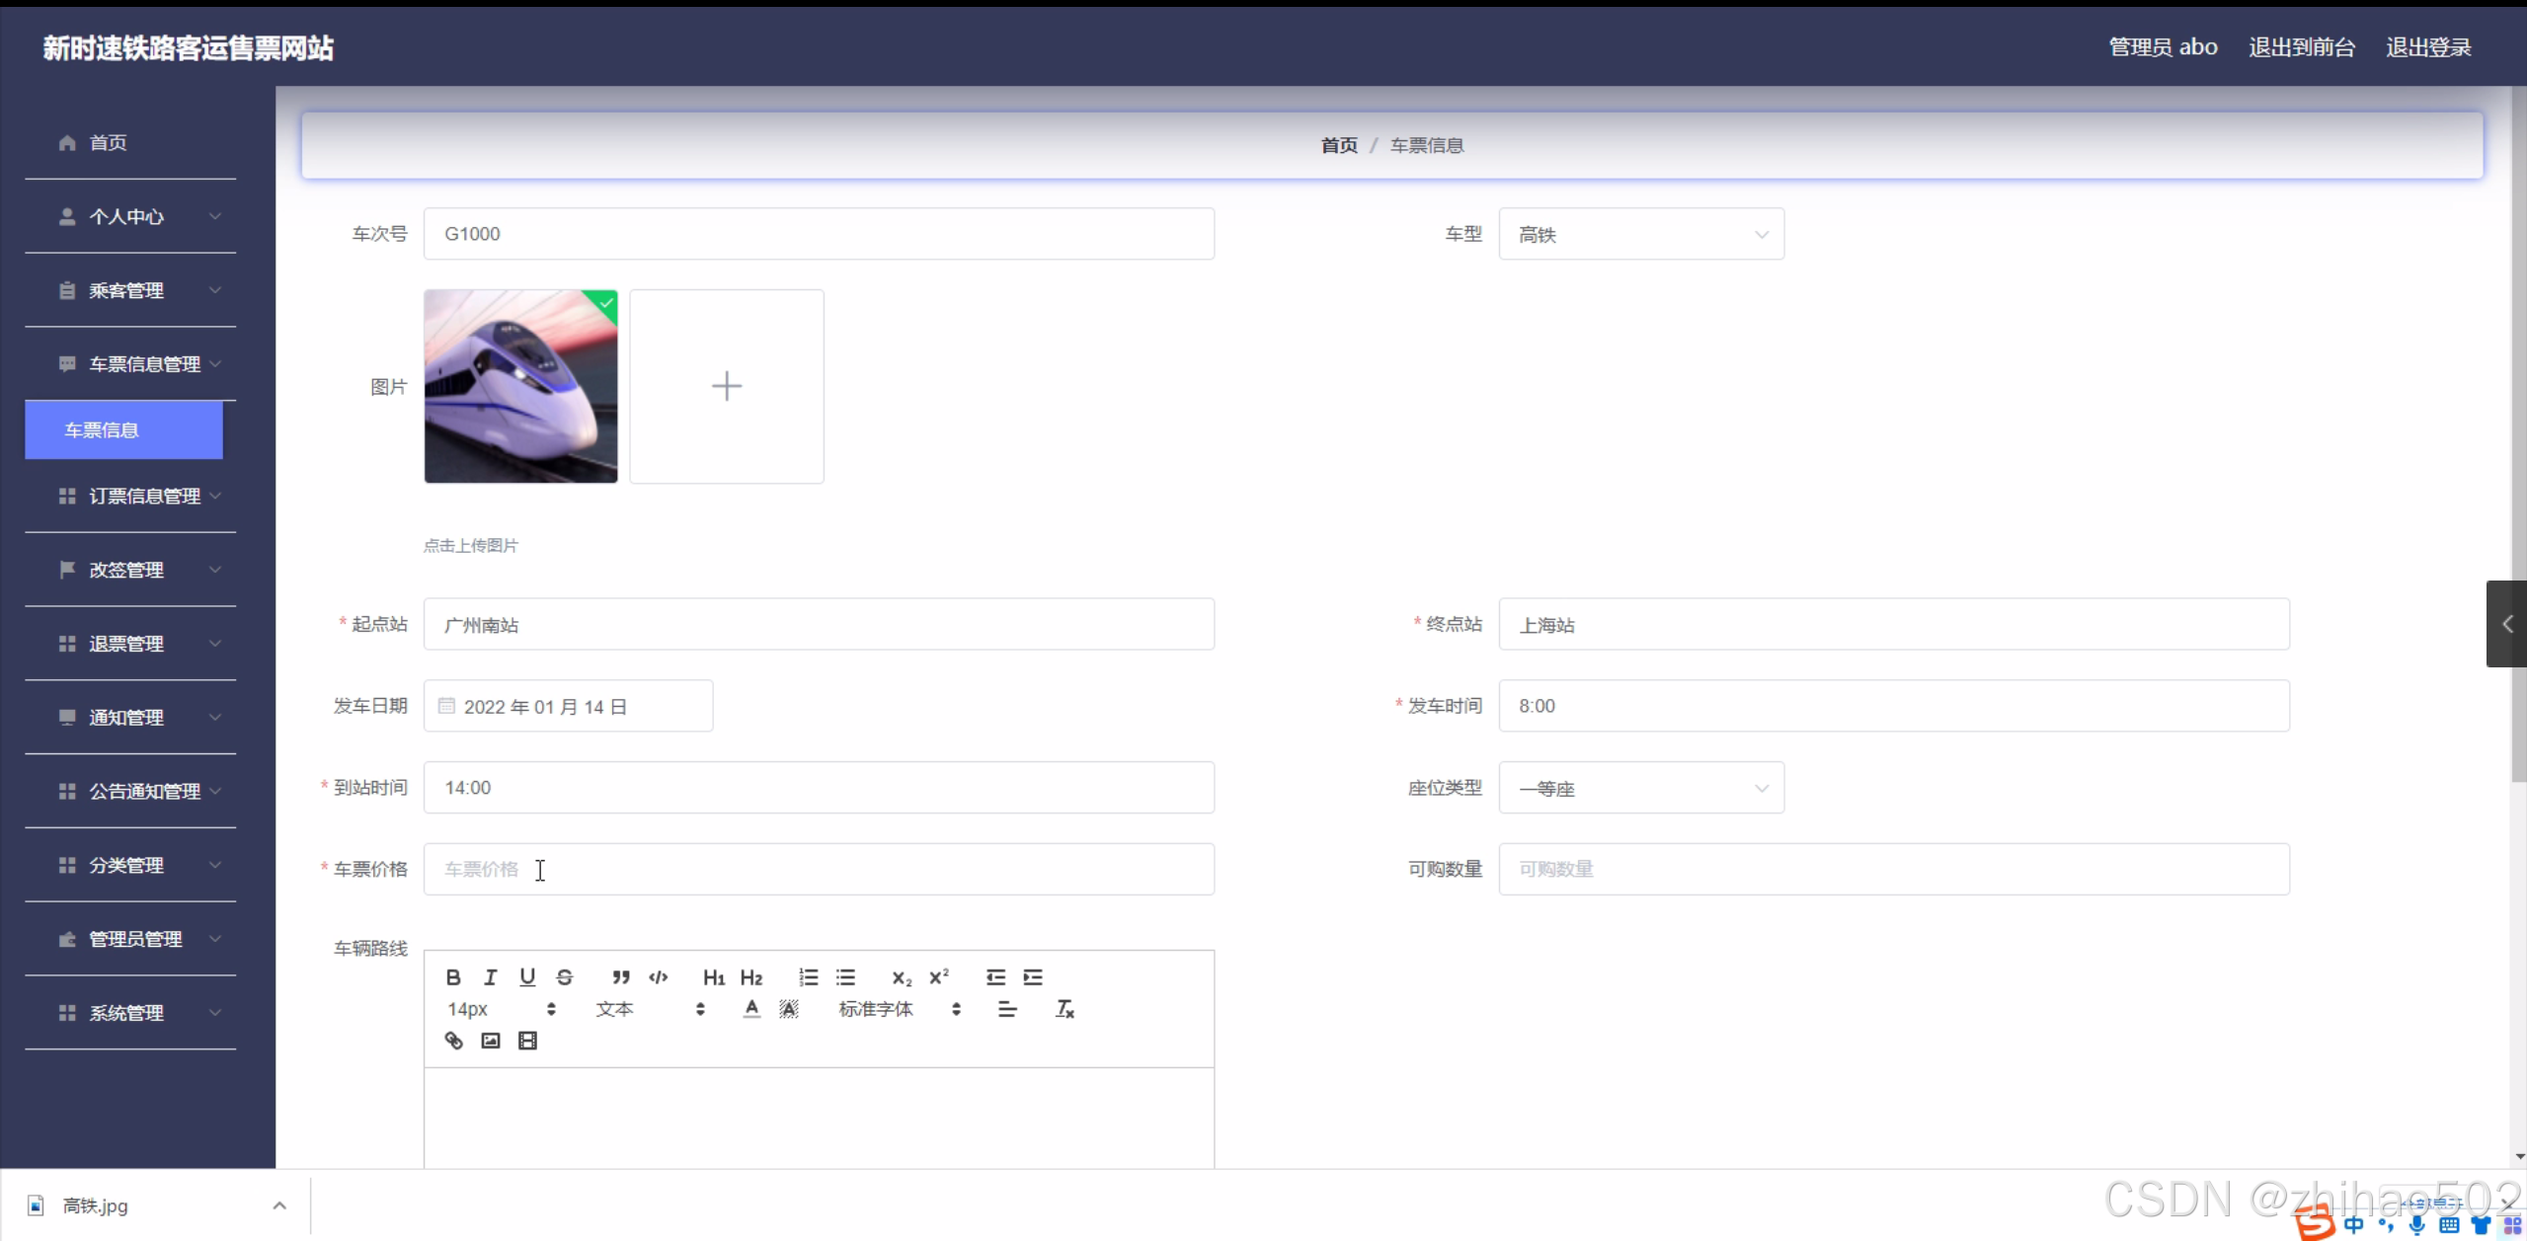Viewport: 2527px width, 1241px height.
Task: Insert a video via the film icon
Action: click(x=527, y=1041)
